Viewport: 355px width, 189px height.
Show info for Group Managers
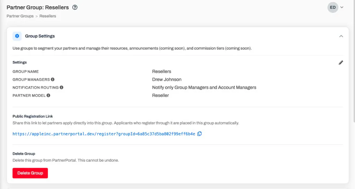point(53,79)
